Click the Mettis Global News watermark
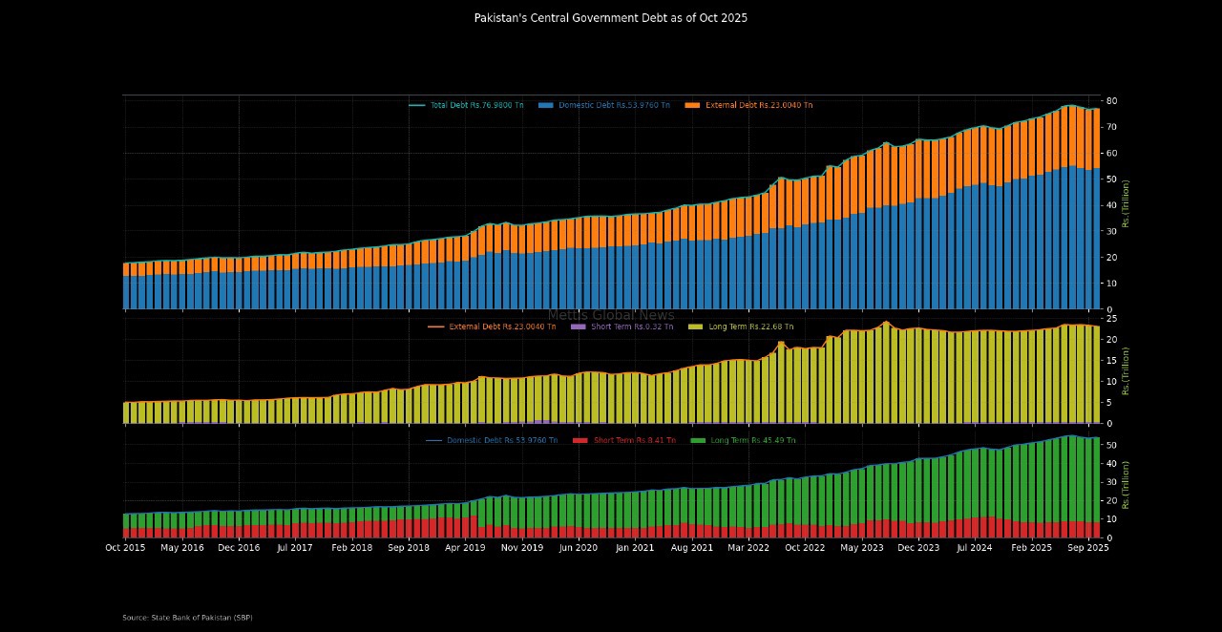This screenshot has width=1222, height=632. pos(611,315)
